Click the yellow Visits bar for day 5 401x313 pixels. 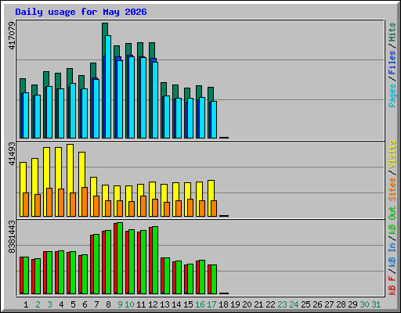[x=70, y=168]
